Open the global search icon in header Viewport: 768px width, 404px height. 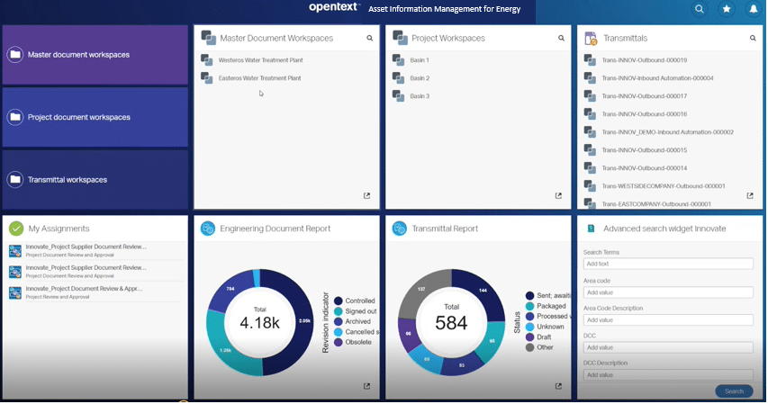pyautogui.click(x=700, y=9)
